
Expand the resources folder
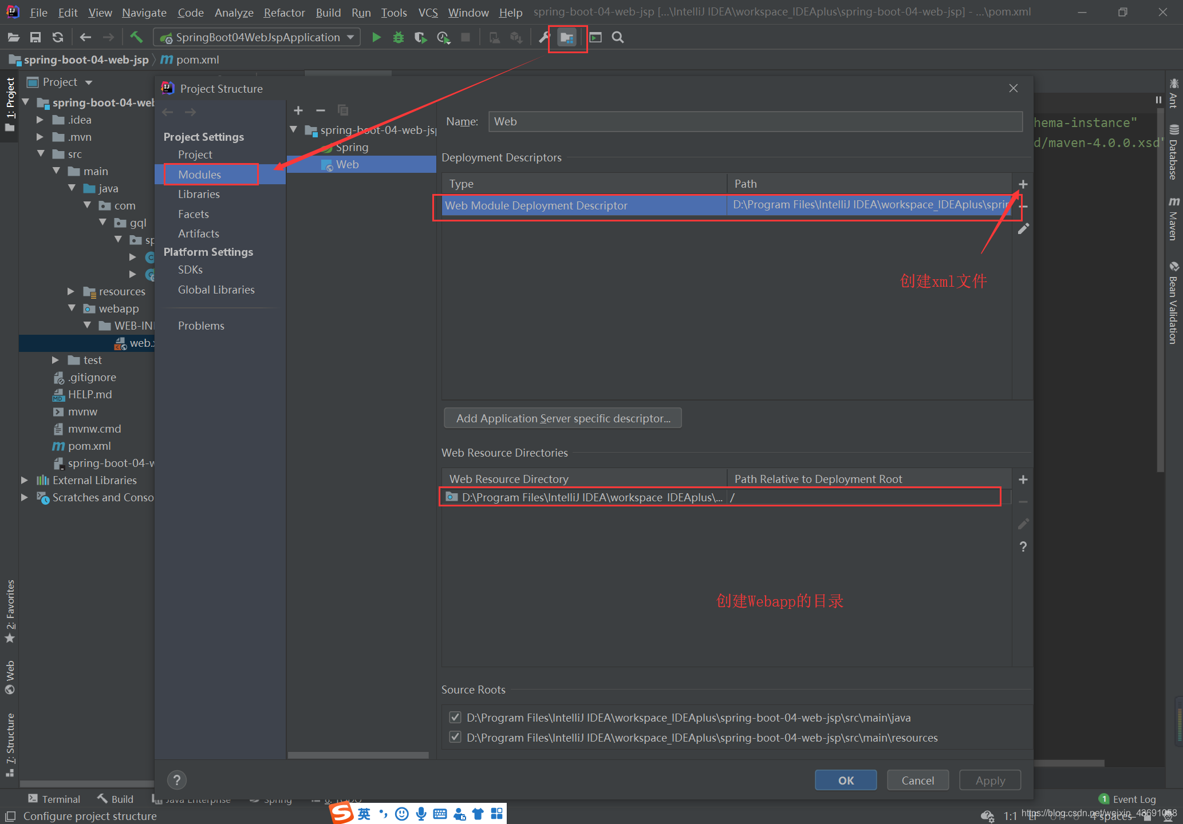pyautogui.click(x=71, y=292)
